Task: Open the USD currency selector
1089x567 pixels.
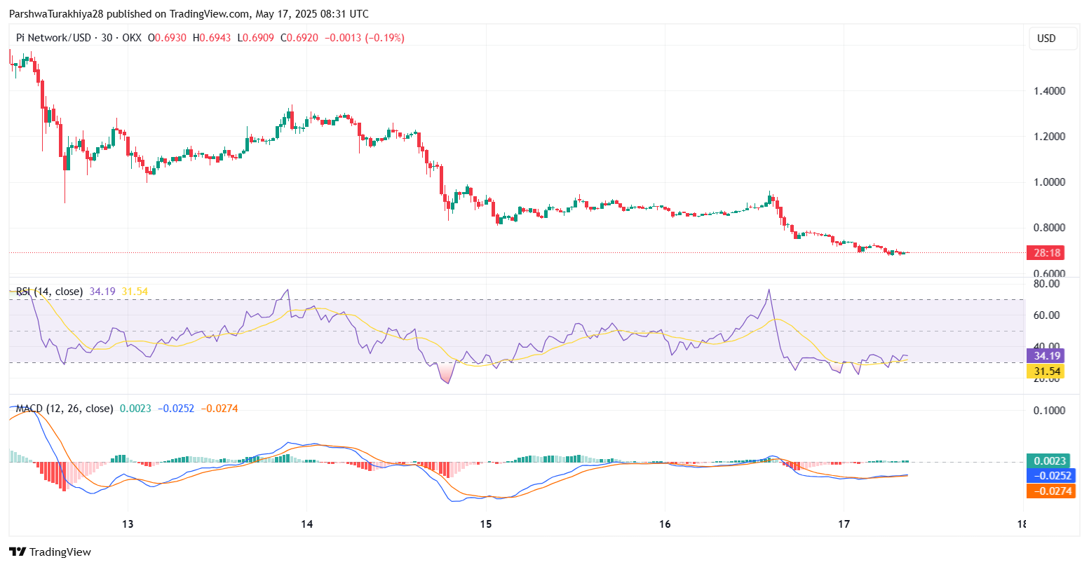Action: click(x=1046, y=39)
